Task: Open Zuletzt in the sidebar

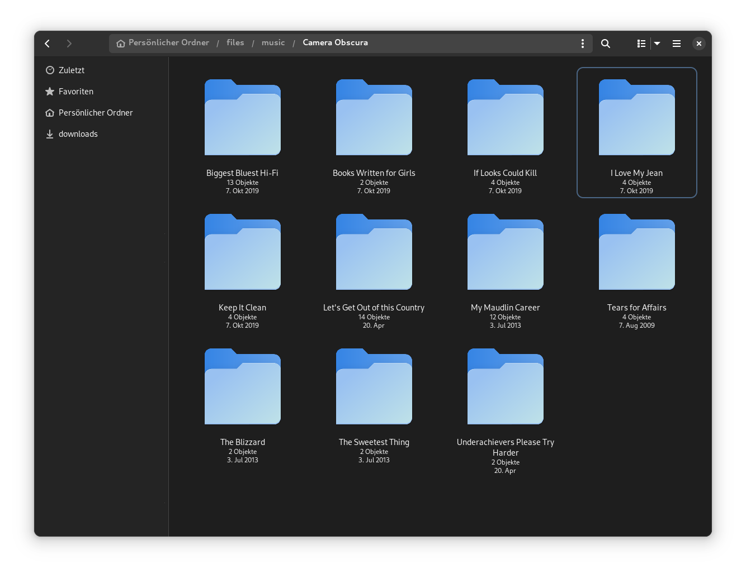Action: (x=101, y=70)
